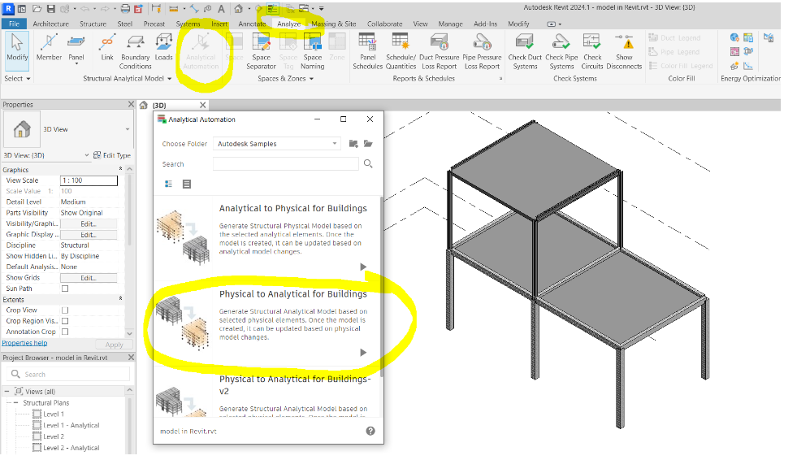This screenshot has width=810, height=473.
Task: Run Analytical to Physical for Buildings play arrow
Action: [x=363, y=267]
